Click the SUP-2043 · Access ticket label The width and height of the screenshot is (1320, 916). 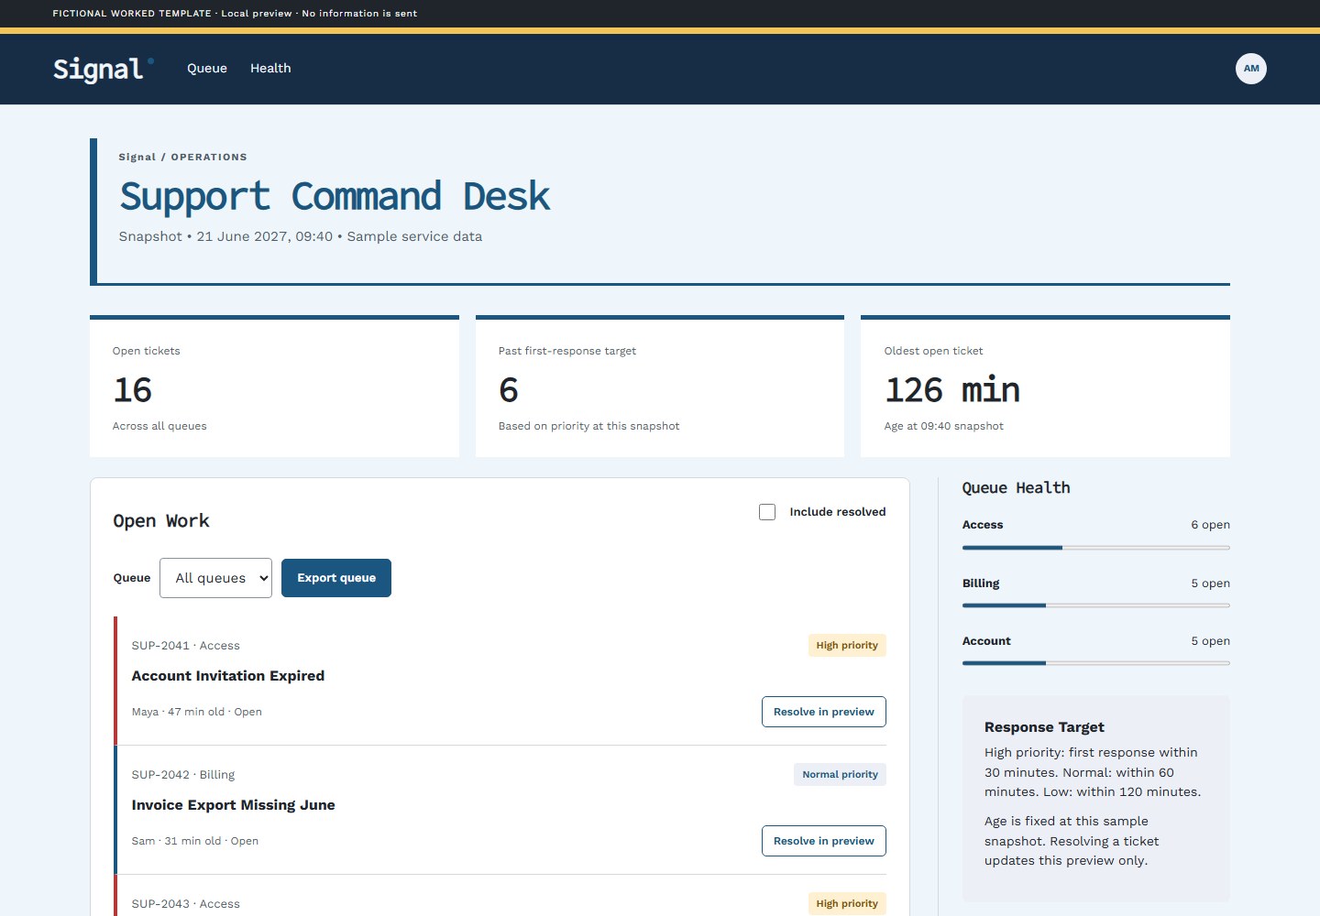186,904
